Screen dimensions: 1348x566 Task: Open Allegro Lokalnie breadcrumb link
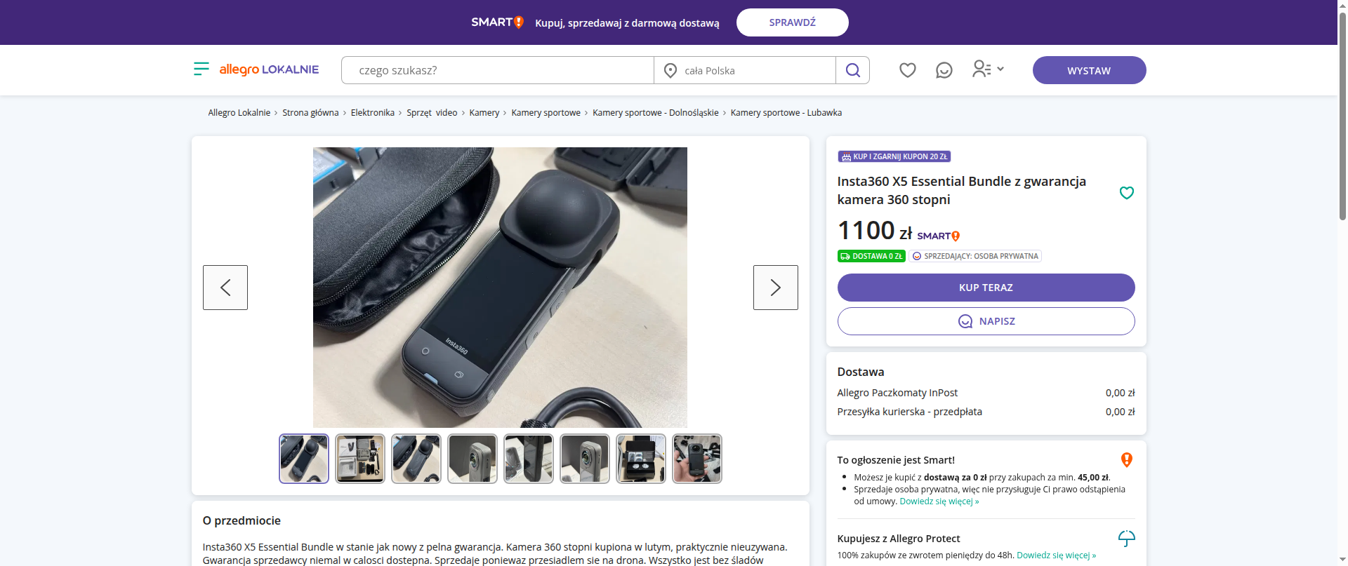239,113
